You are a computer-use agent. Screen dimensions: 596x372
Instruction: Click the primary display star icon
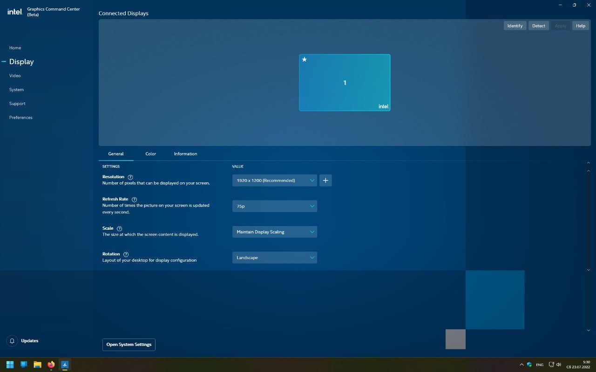305,60
